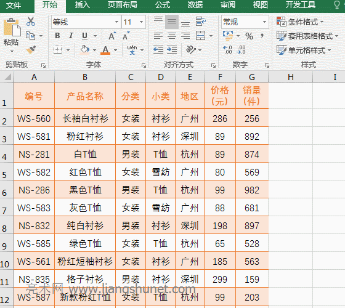345x308 pixels.
Task: Click the 单元格样式 cell styles button
Action: click(x=304, y=50)
